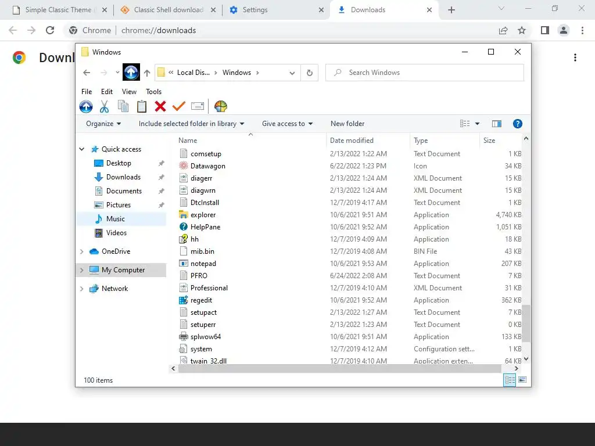
Task: Open Give access to dropdown
Action: tap(287, 124)
